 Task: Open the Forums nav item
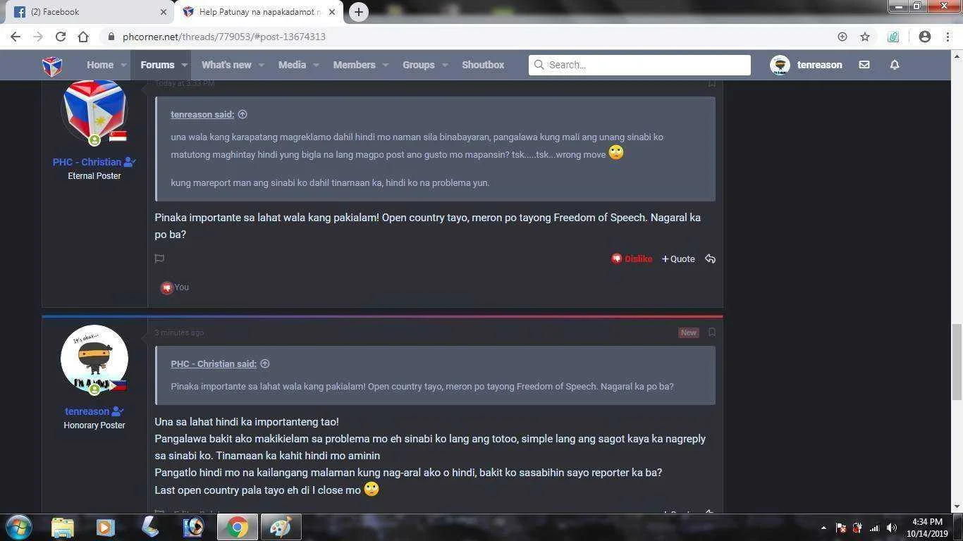tap(157, 65)
